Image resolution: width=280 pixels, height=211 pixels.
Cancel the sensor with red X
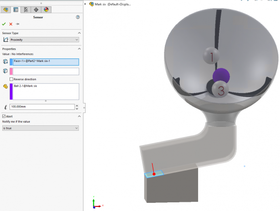(x=11, y=24)
